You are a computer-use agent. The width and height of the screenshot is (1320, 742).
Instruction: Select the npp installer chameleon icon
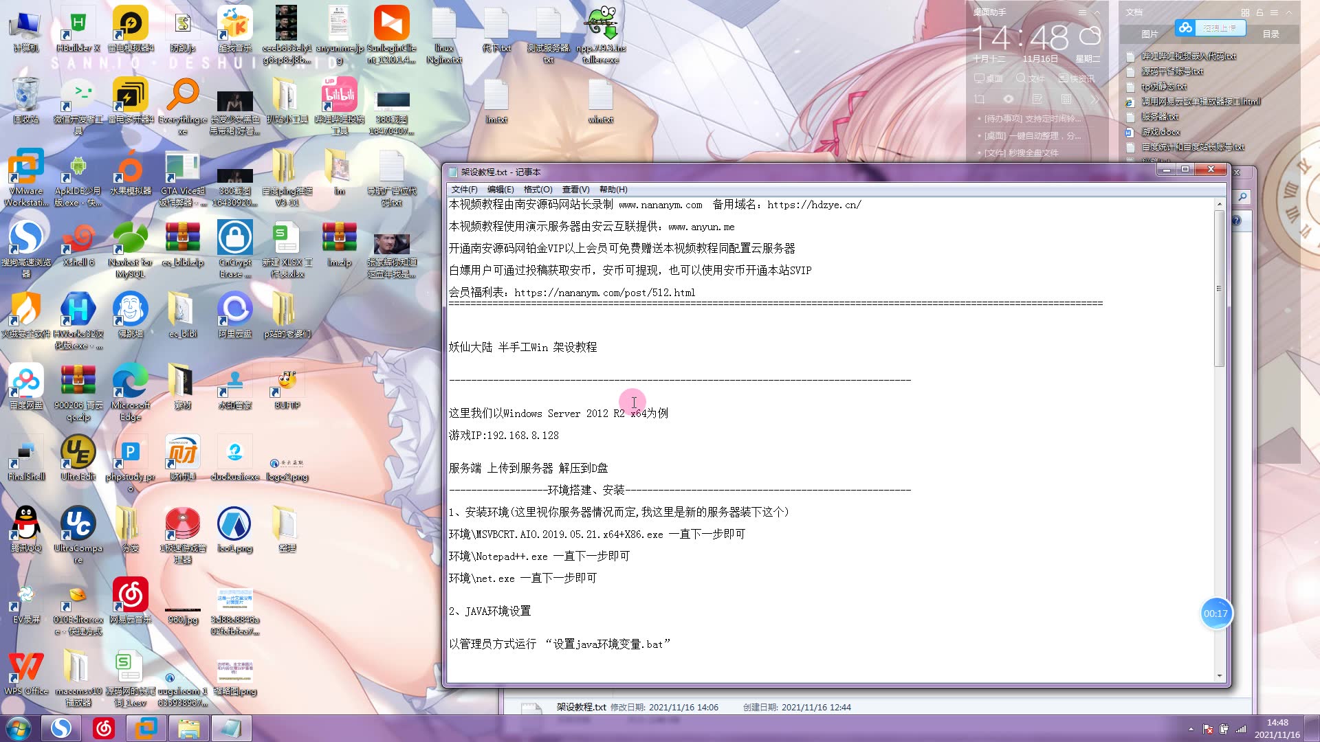click(601, 35)
